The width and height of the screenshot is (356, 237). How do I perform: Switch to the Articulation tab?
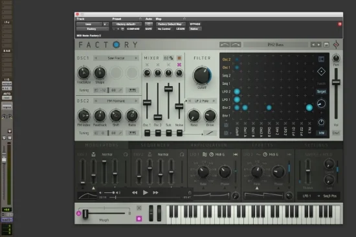click(209, 145)
